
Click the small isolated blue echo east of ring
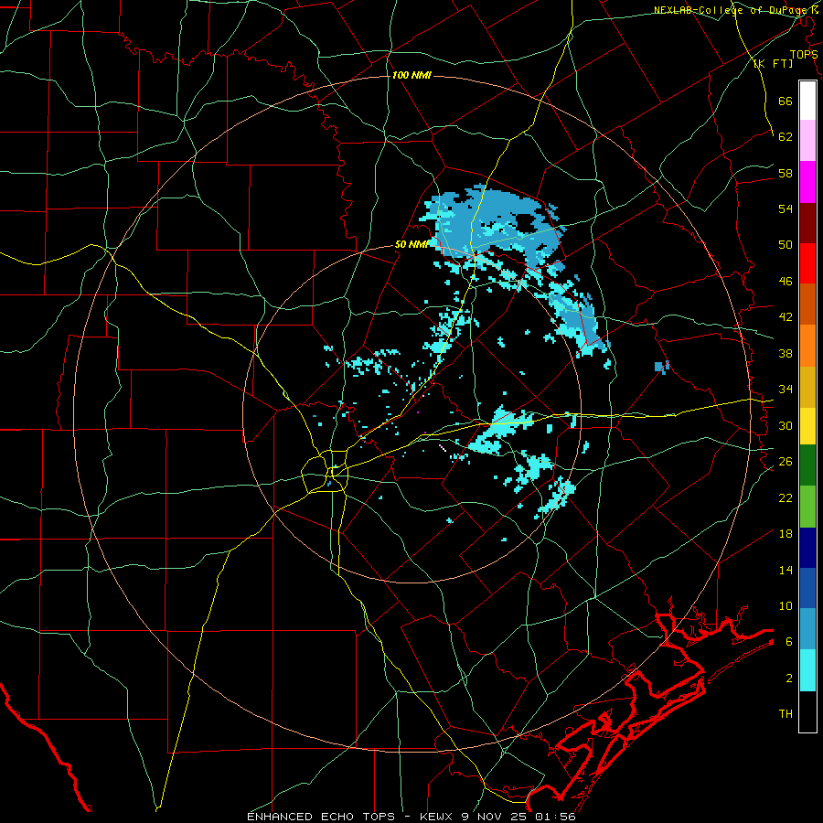click(x=661, y=367)
